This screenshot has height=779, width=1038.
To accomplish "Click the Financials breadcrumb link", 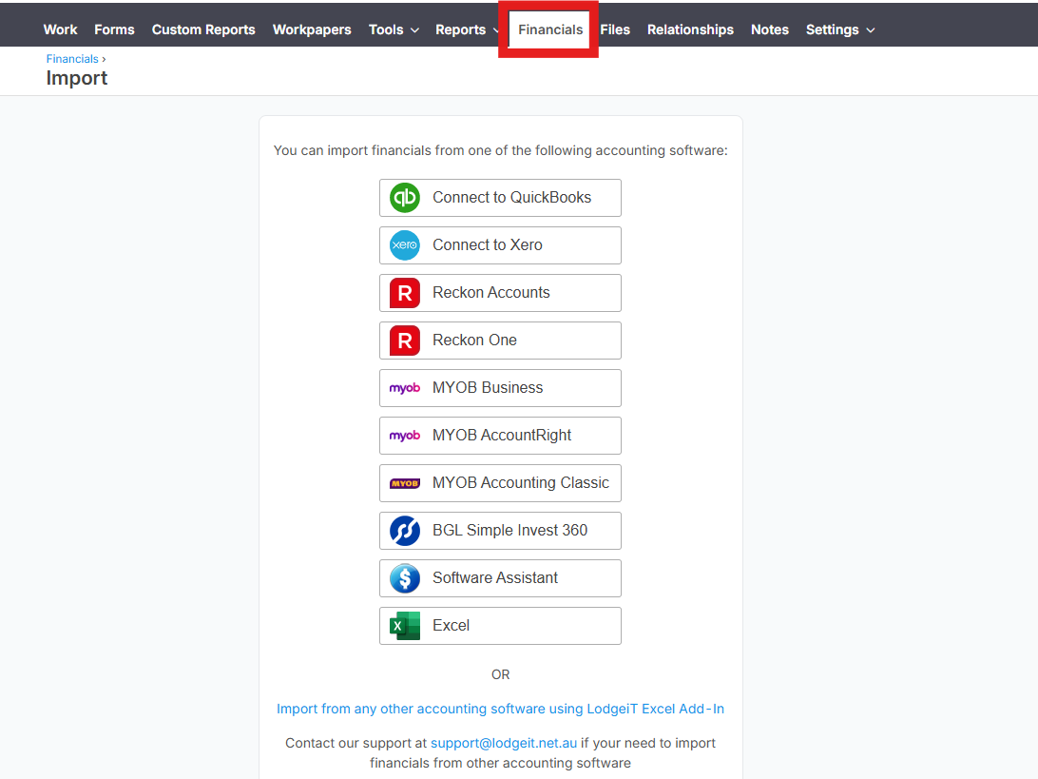I will tap(72, 59).
